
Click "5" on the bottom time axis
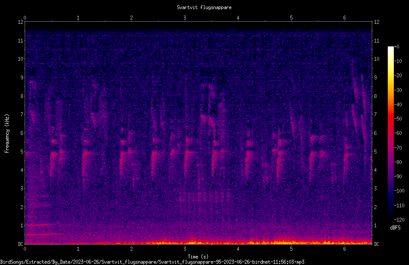coord(291,249)
